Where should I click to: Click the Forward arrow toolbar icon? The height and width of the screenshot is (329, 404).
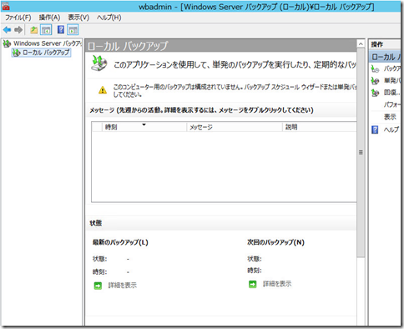tap(18, 29)
